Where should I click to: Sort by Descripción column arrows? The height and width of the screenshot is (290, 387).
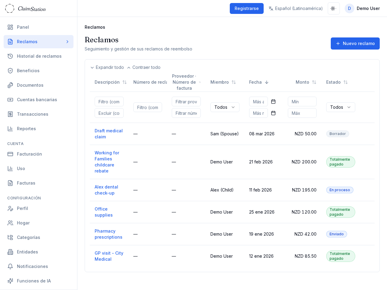(125, 82)
